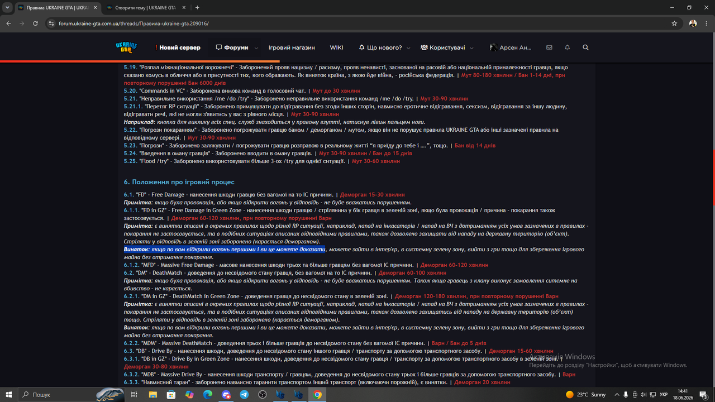The image size is (715, 402).
Task: Switch to Google Chrome on the taskbar
Action: pyautogui.click(x=317, y=394)
